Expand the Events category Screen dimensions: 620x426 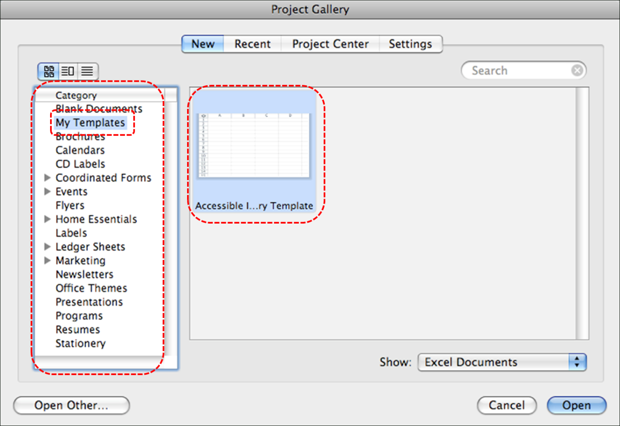[47, 191]
